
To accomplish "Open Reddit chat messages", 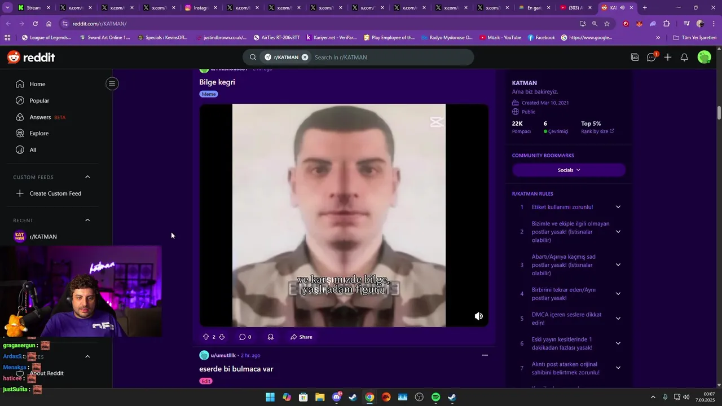I will pos(651,57).
